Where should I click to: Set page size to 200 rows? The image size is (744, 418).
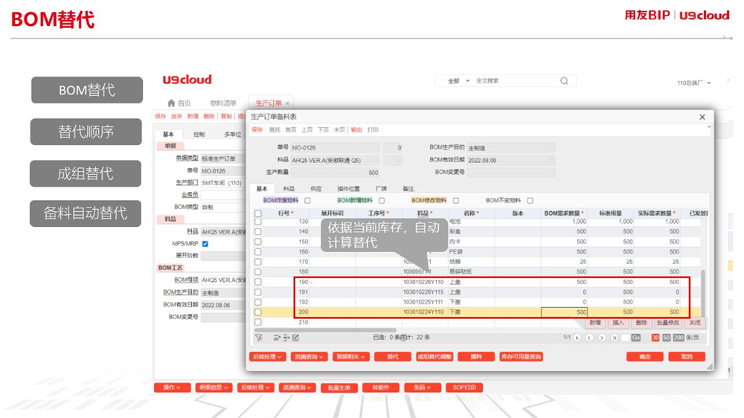coord(679,338)
